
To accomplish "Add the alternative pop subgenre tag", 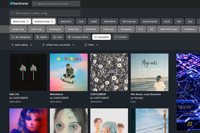I will pyautogui.click(x=169, y=29).
